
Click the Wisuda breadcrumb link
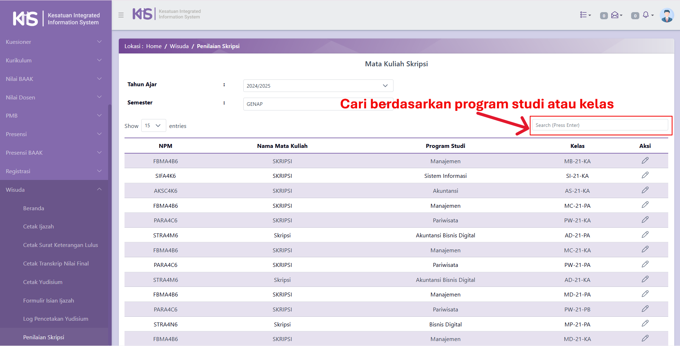point(179,46)
